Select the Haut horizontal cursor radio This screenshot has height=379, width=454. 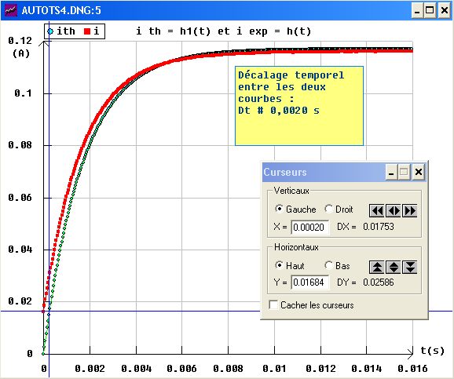(279, 265)
